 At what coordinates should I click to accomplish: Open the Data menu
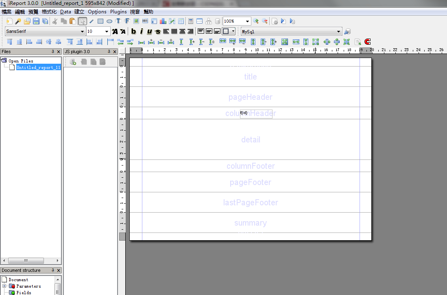coord(65,12)
